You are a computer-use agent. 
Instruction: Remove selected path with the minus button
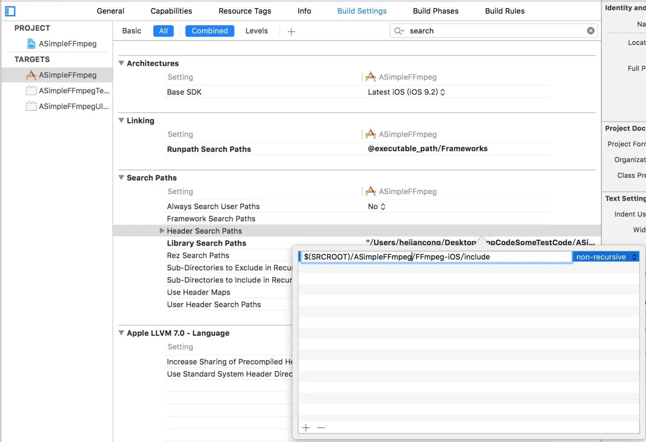click(x=321, y=427)
